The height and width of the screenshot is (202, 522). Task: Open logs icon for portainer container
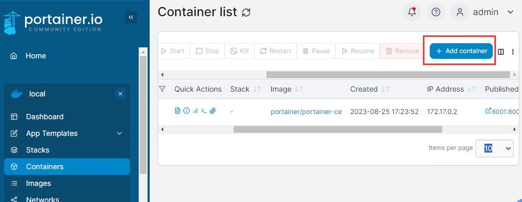pyautogui.click(x=178, y=111)
